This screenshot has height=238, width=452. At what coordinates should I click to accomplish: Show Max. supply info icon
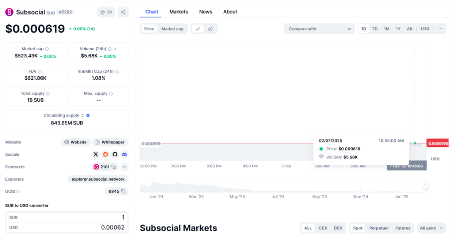click(111, 94)
